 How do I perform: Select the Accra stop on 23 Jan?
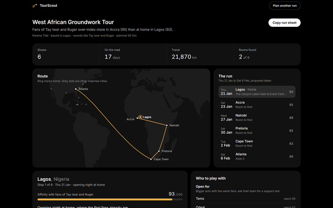tap(257, 105)
